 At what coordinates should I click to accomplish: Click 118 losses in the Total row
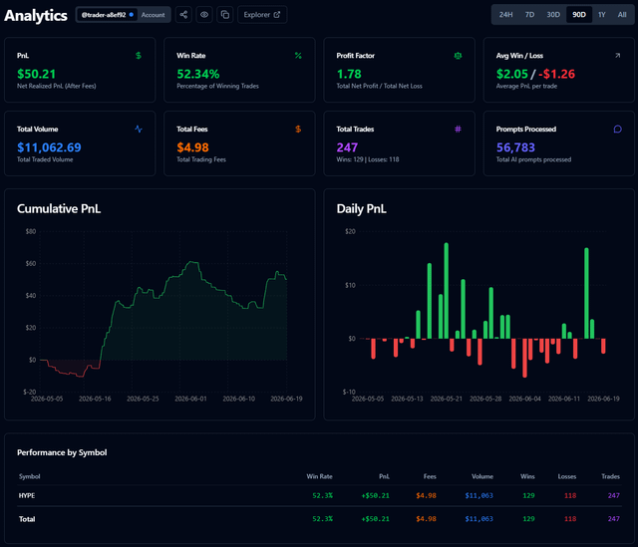click(570, 519)
